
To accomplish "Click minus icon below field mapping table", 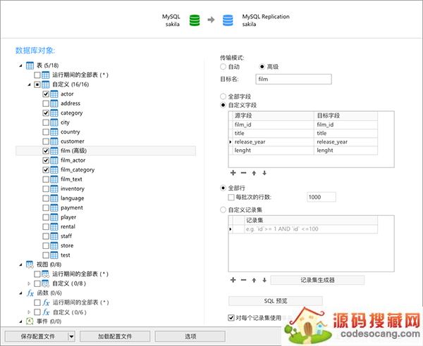I will point(243,172).
